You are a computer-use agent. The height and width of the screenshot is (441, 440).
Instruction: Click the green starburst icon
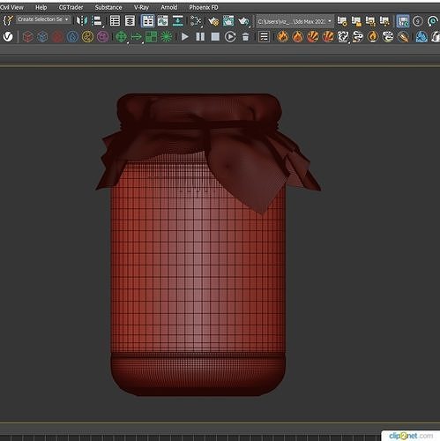(166, 37)
